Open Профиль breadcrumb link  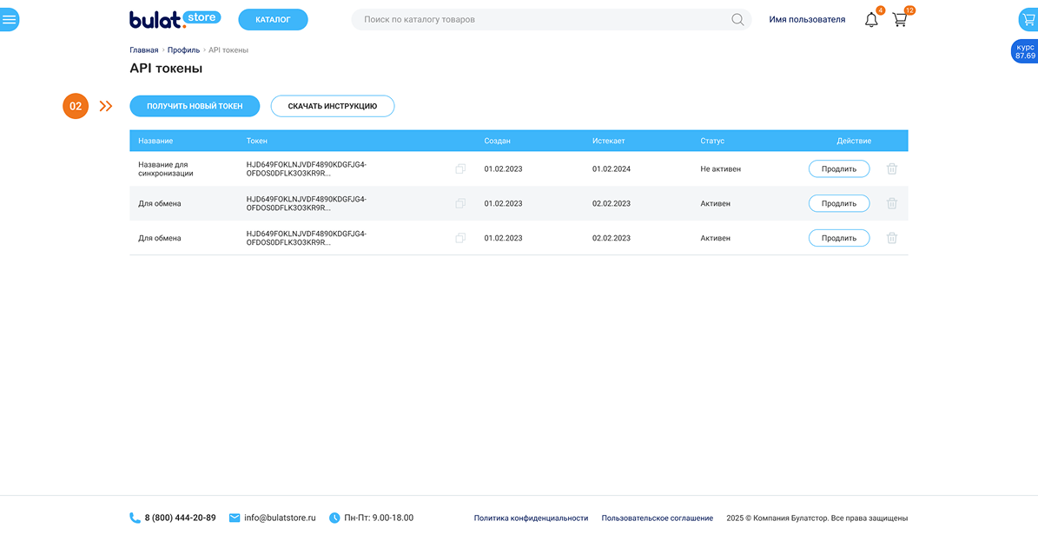click(x=183, y=50)
